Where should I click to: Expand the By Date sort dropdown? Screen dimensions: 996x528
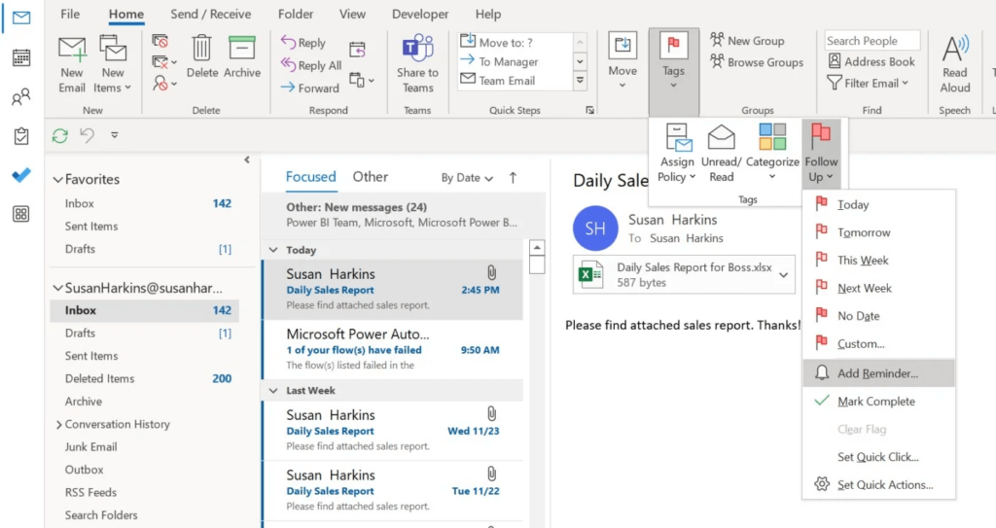click(467, 178)
